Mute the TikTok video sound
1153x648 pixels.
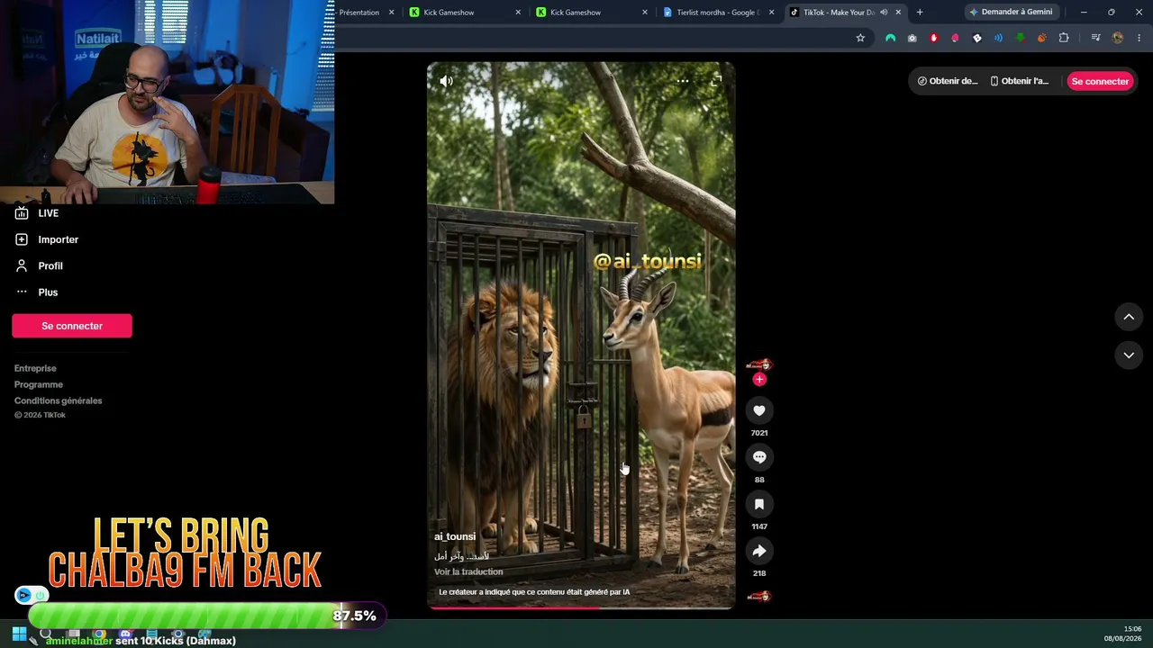[x=446, y=81]
